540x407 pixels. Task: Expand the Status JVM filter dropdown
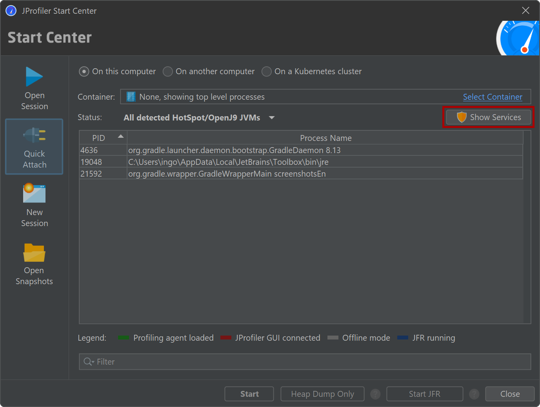pos(271,118)
